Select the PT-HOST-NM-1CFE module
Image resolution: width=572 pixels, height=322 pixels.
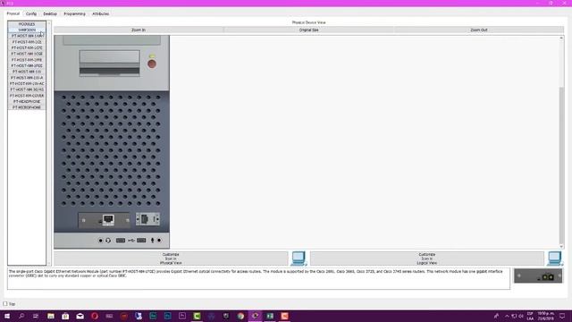[x=27, y=47]
